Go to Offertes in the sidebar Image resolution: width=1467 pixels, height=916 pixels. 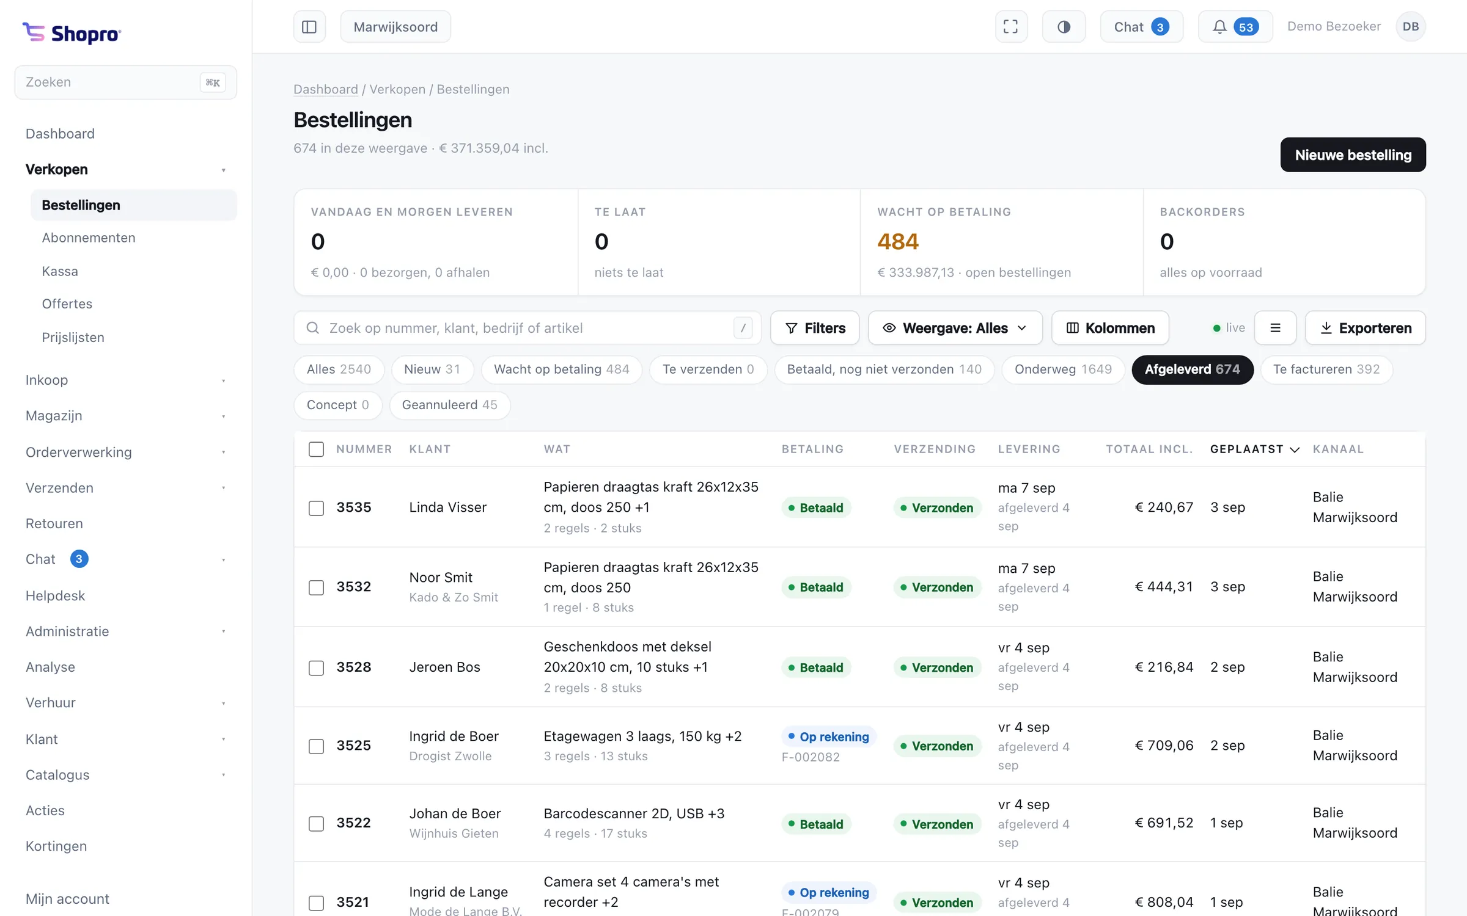coord(133,304)
